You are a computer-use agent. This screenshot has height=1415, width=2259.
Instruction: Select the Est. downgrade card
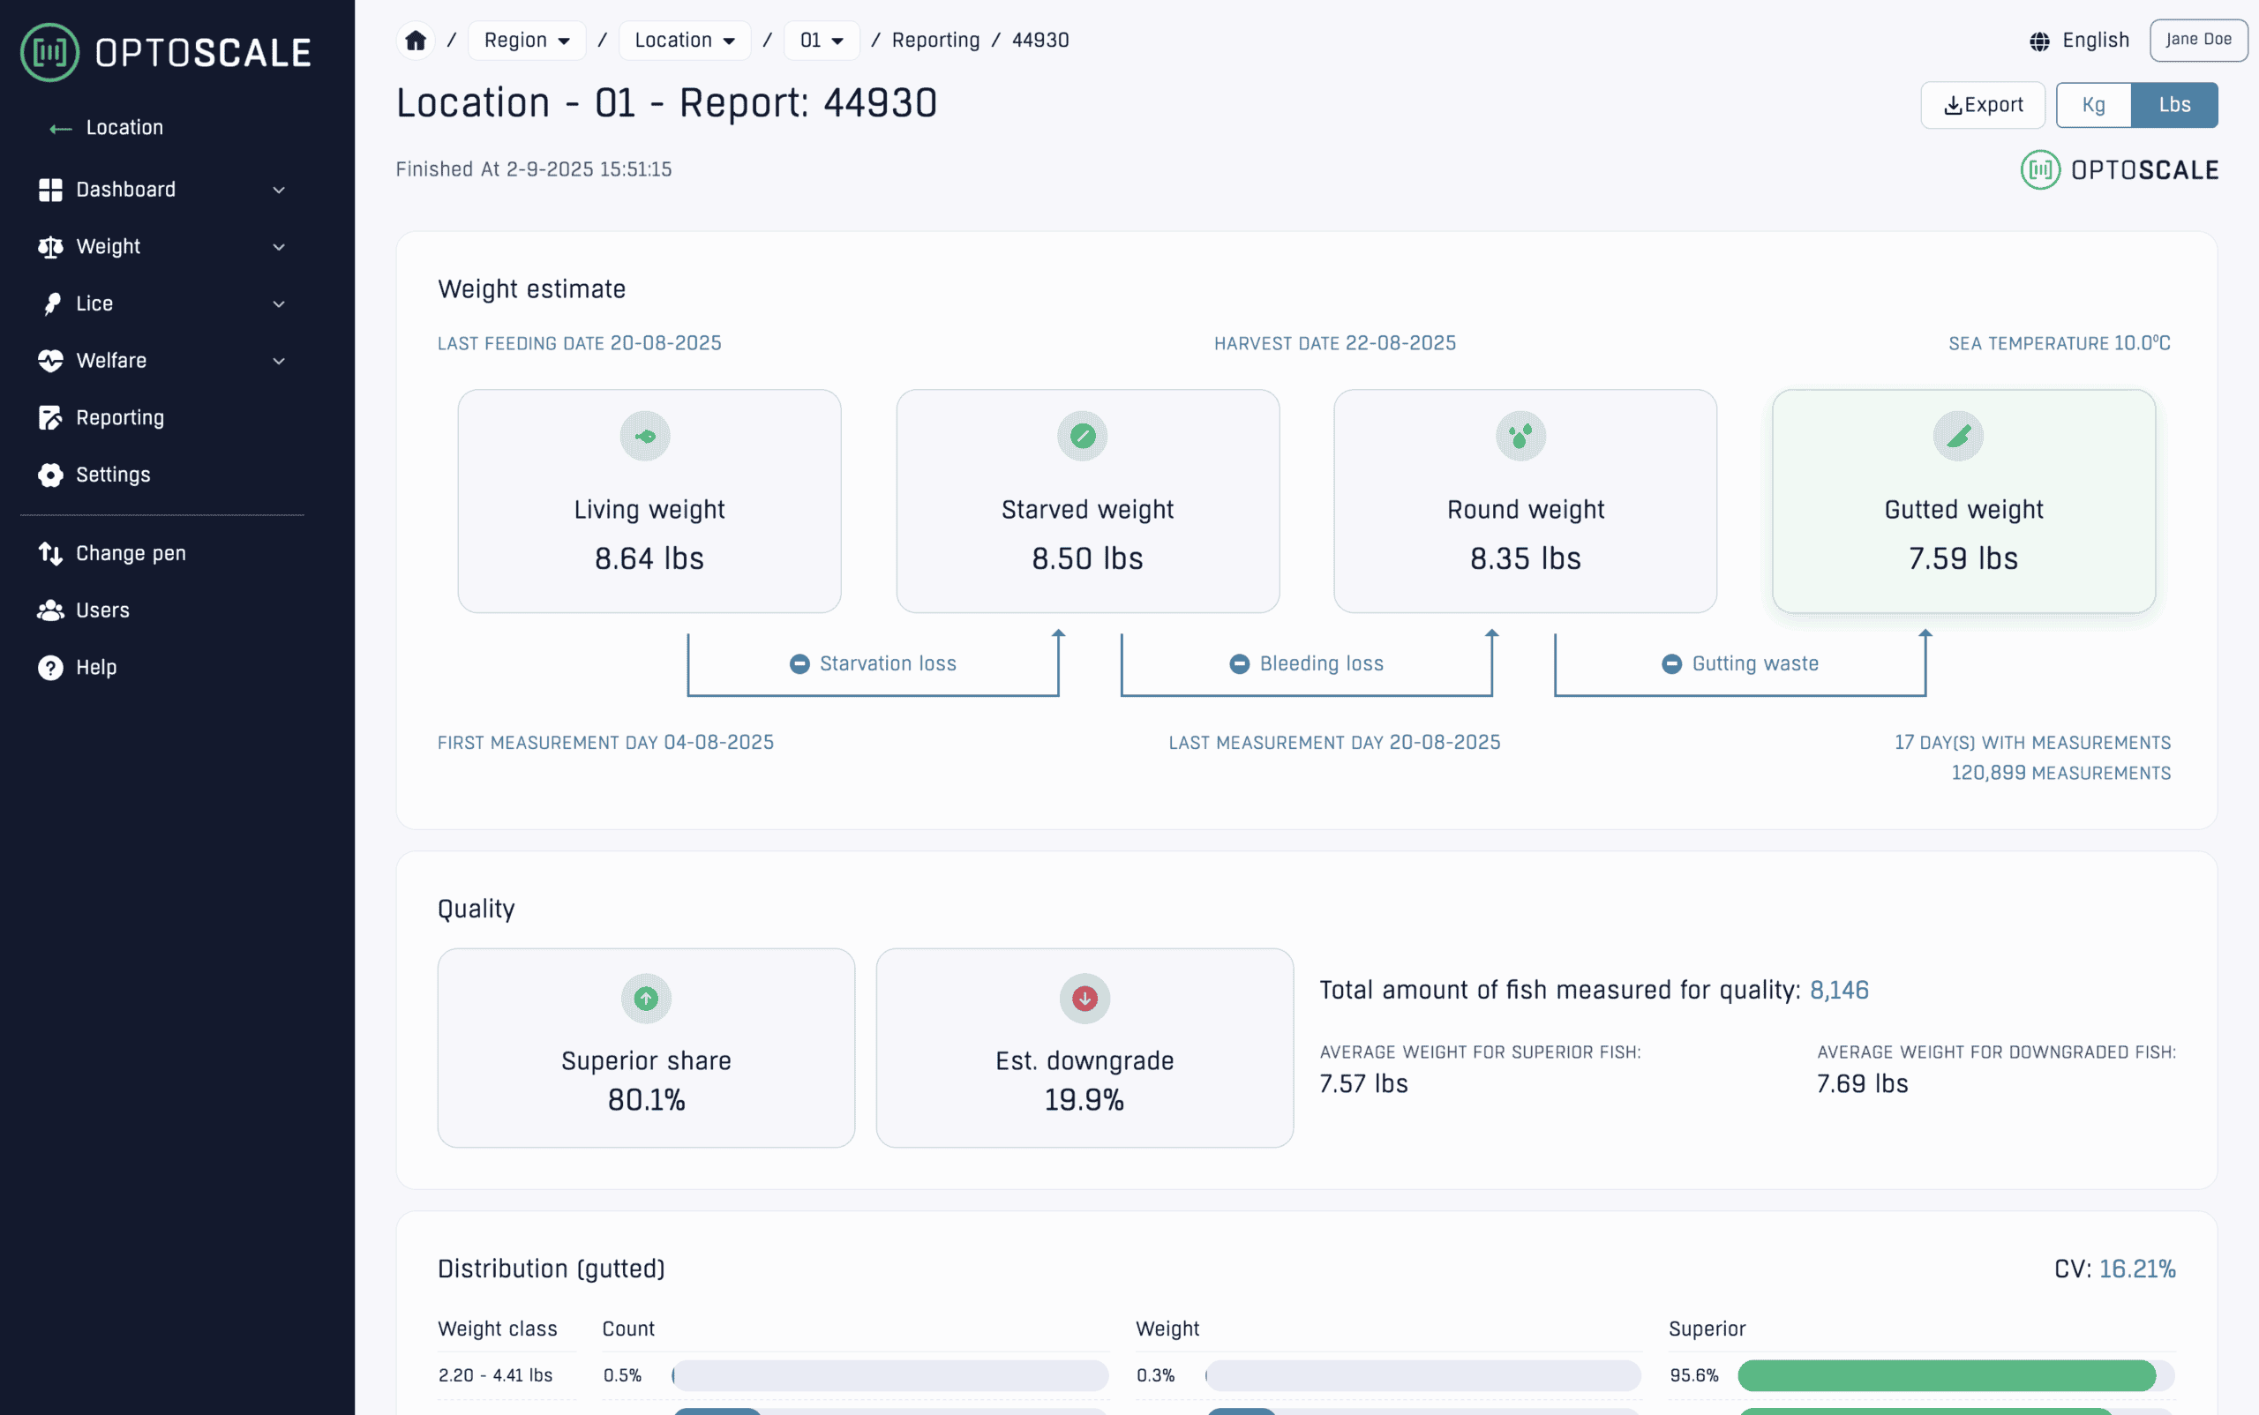coord(1084,1048)
